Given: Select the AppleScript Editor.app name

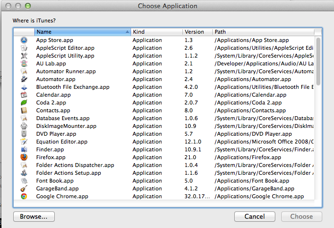Looking at the screenshot, I should point(65,48).
